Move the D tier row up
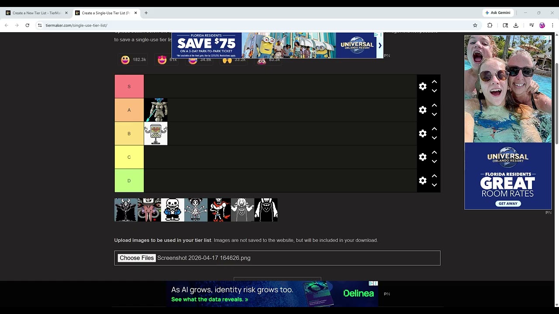The image size is (559, 314). point(434,176)
